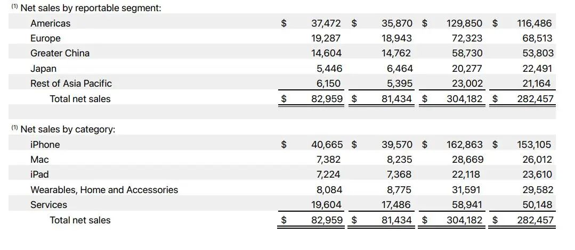
Task: Click the iPhone value 162,863
Action: (x=465, y=145)
